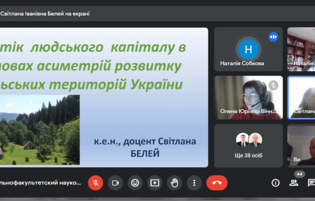Click the avatar circle with letter Н
The height and width of the screenshot is (201, 315).
[249, 49]
